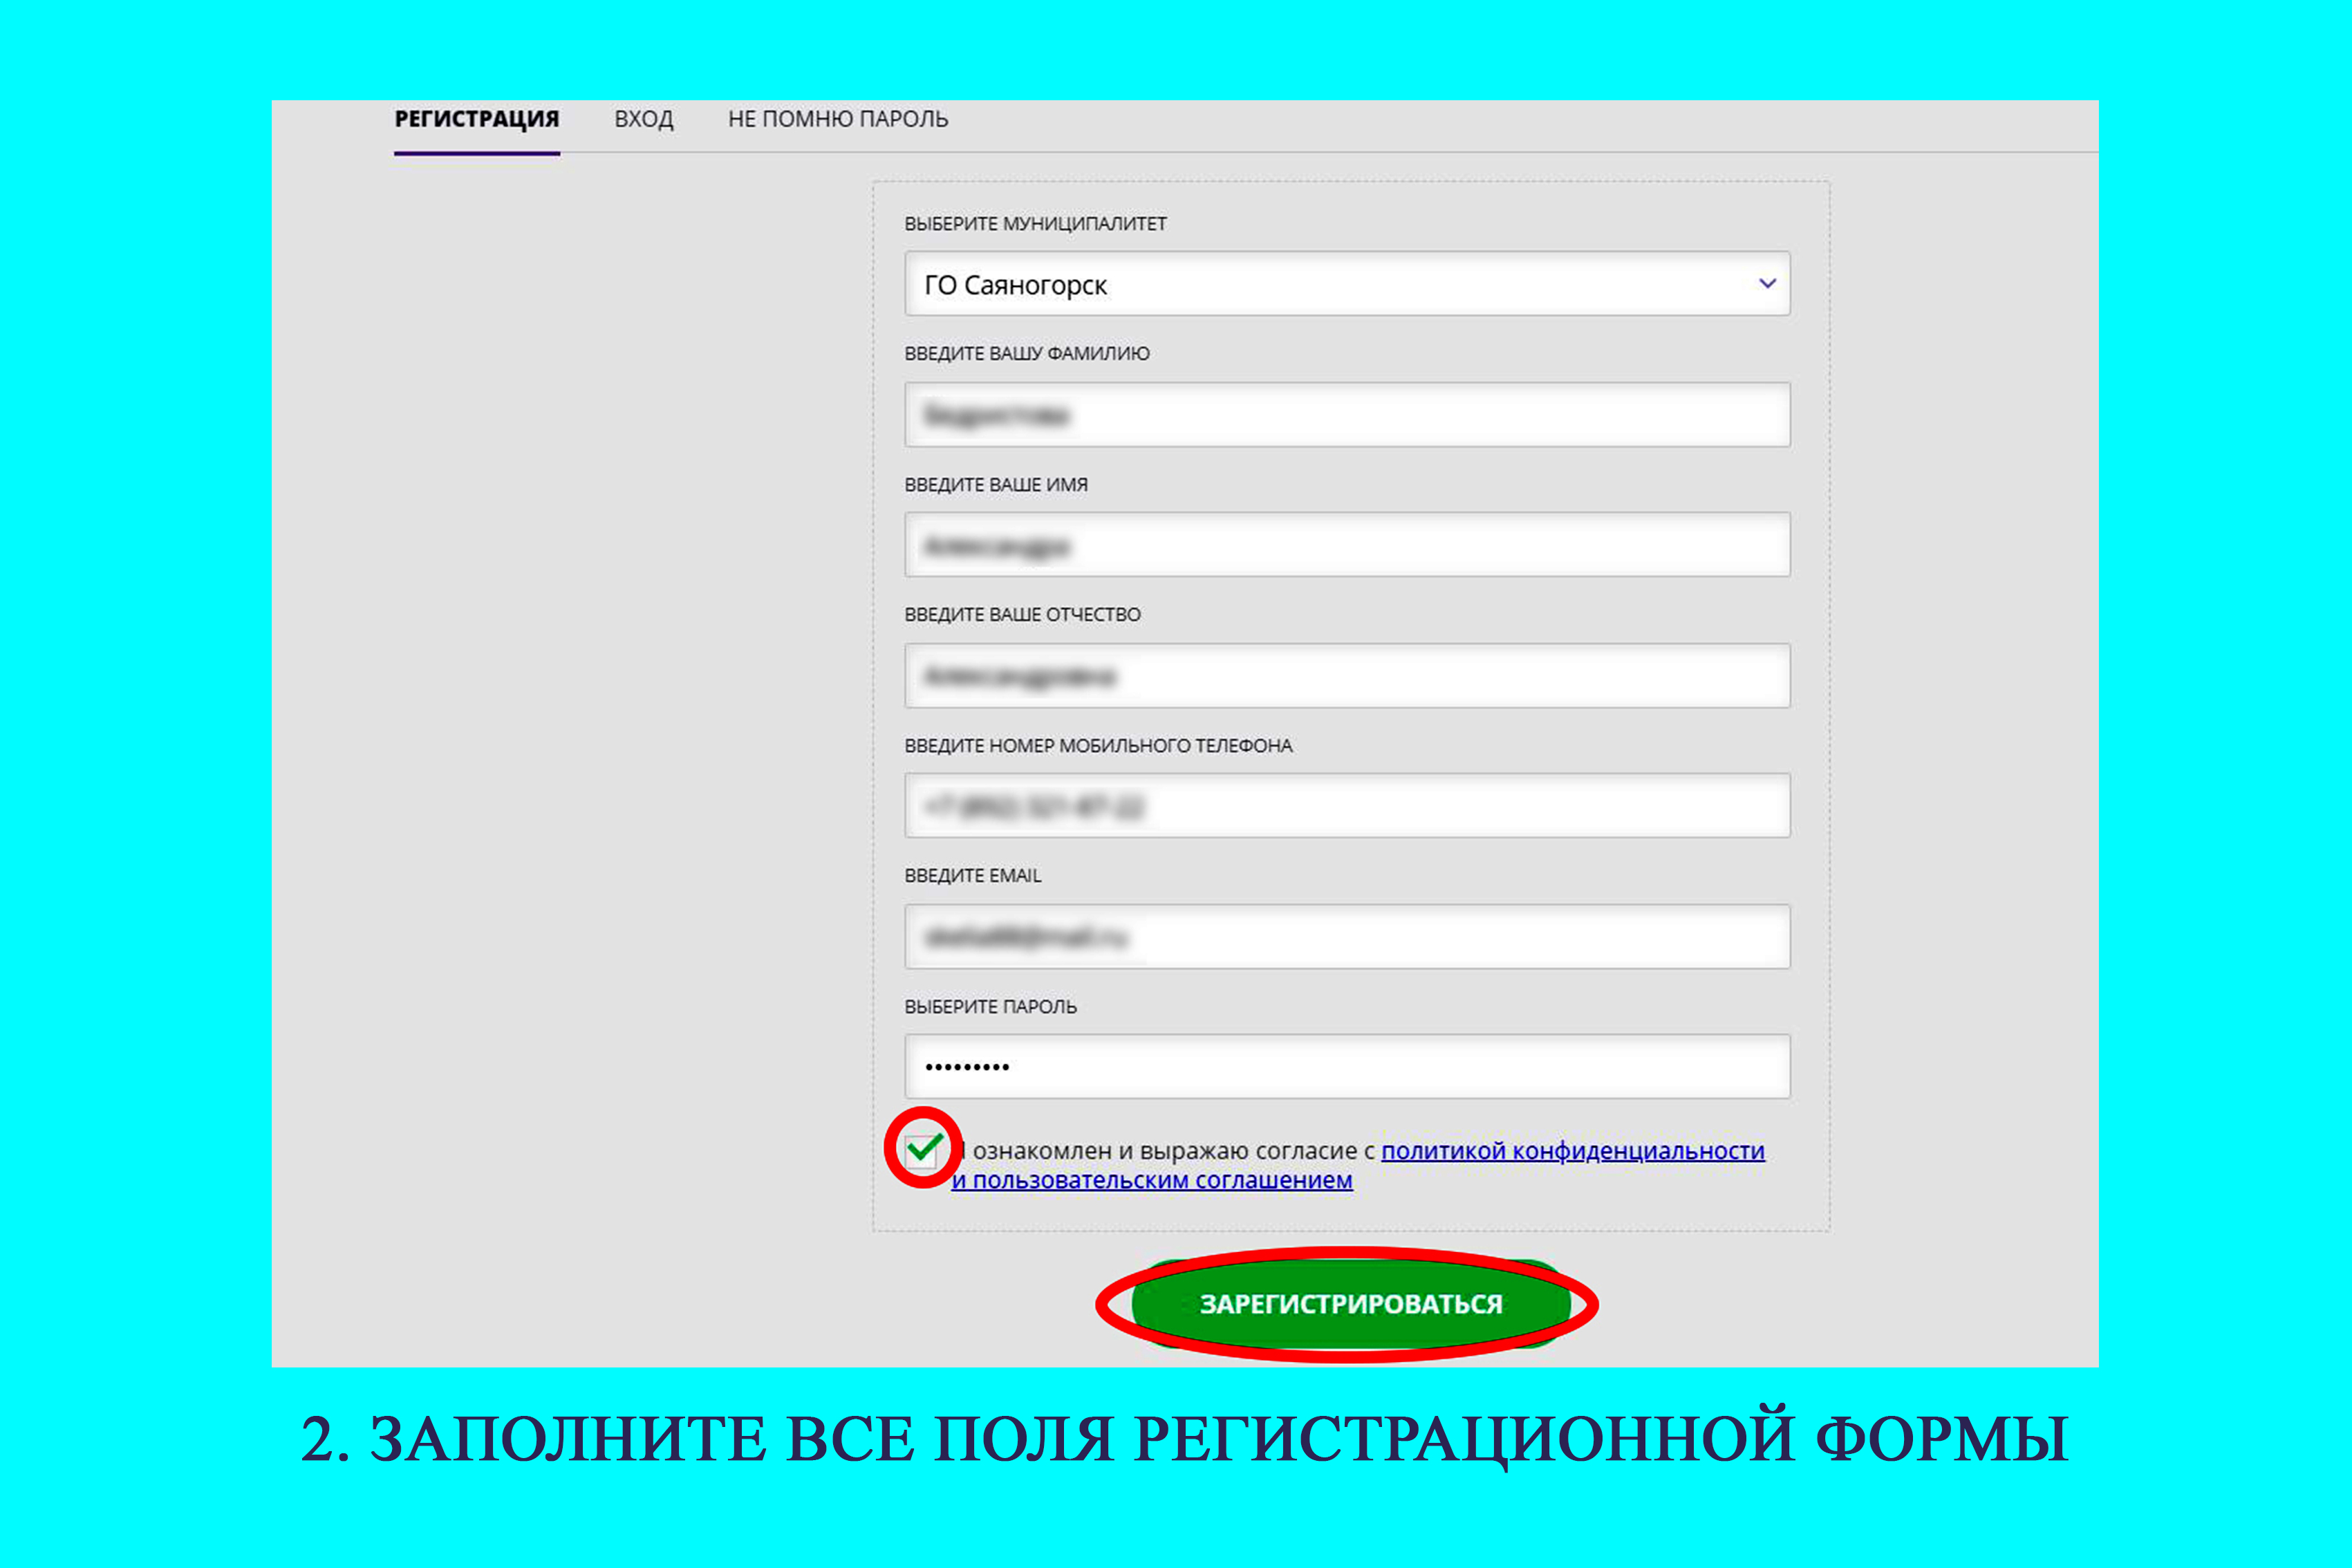This screenshot has width=2352, height=1568.
Task: Click the ВВЕДИТЕ EMAIL label
Action: [973, 876]
